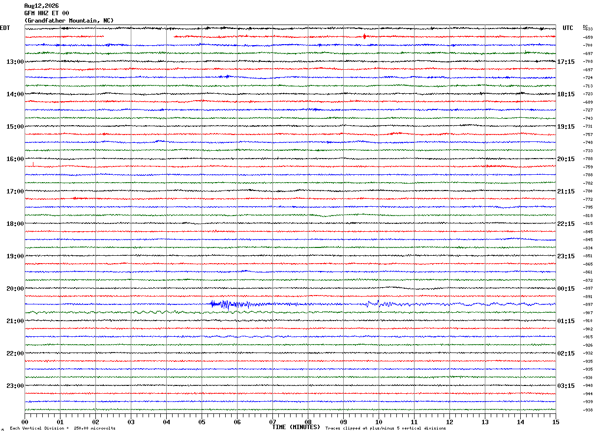Click the traces clipped footnote text

(x=386, y=429)
